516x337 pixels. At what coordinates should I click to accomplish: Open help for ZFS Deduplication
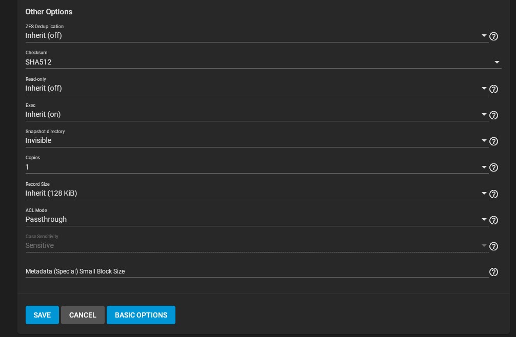tap(493, 36)
